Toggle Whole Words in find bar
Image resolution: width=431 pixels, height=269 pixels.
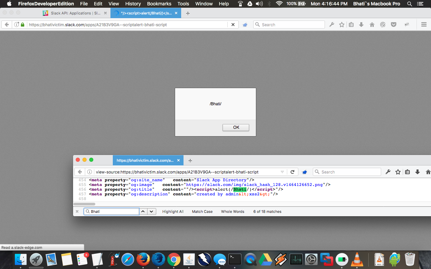coord(233,212)
